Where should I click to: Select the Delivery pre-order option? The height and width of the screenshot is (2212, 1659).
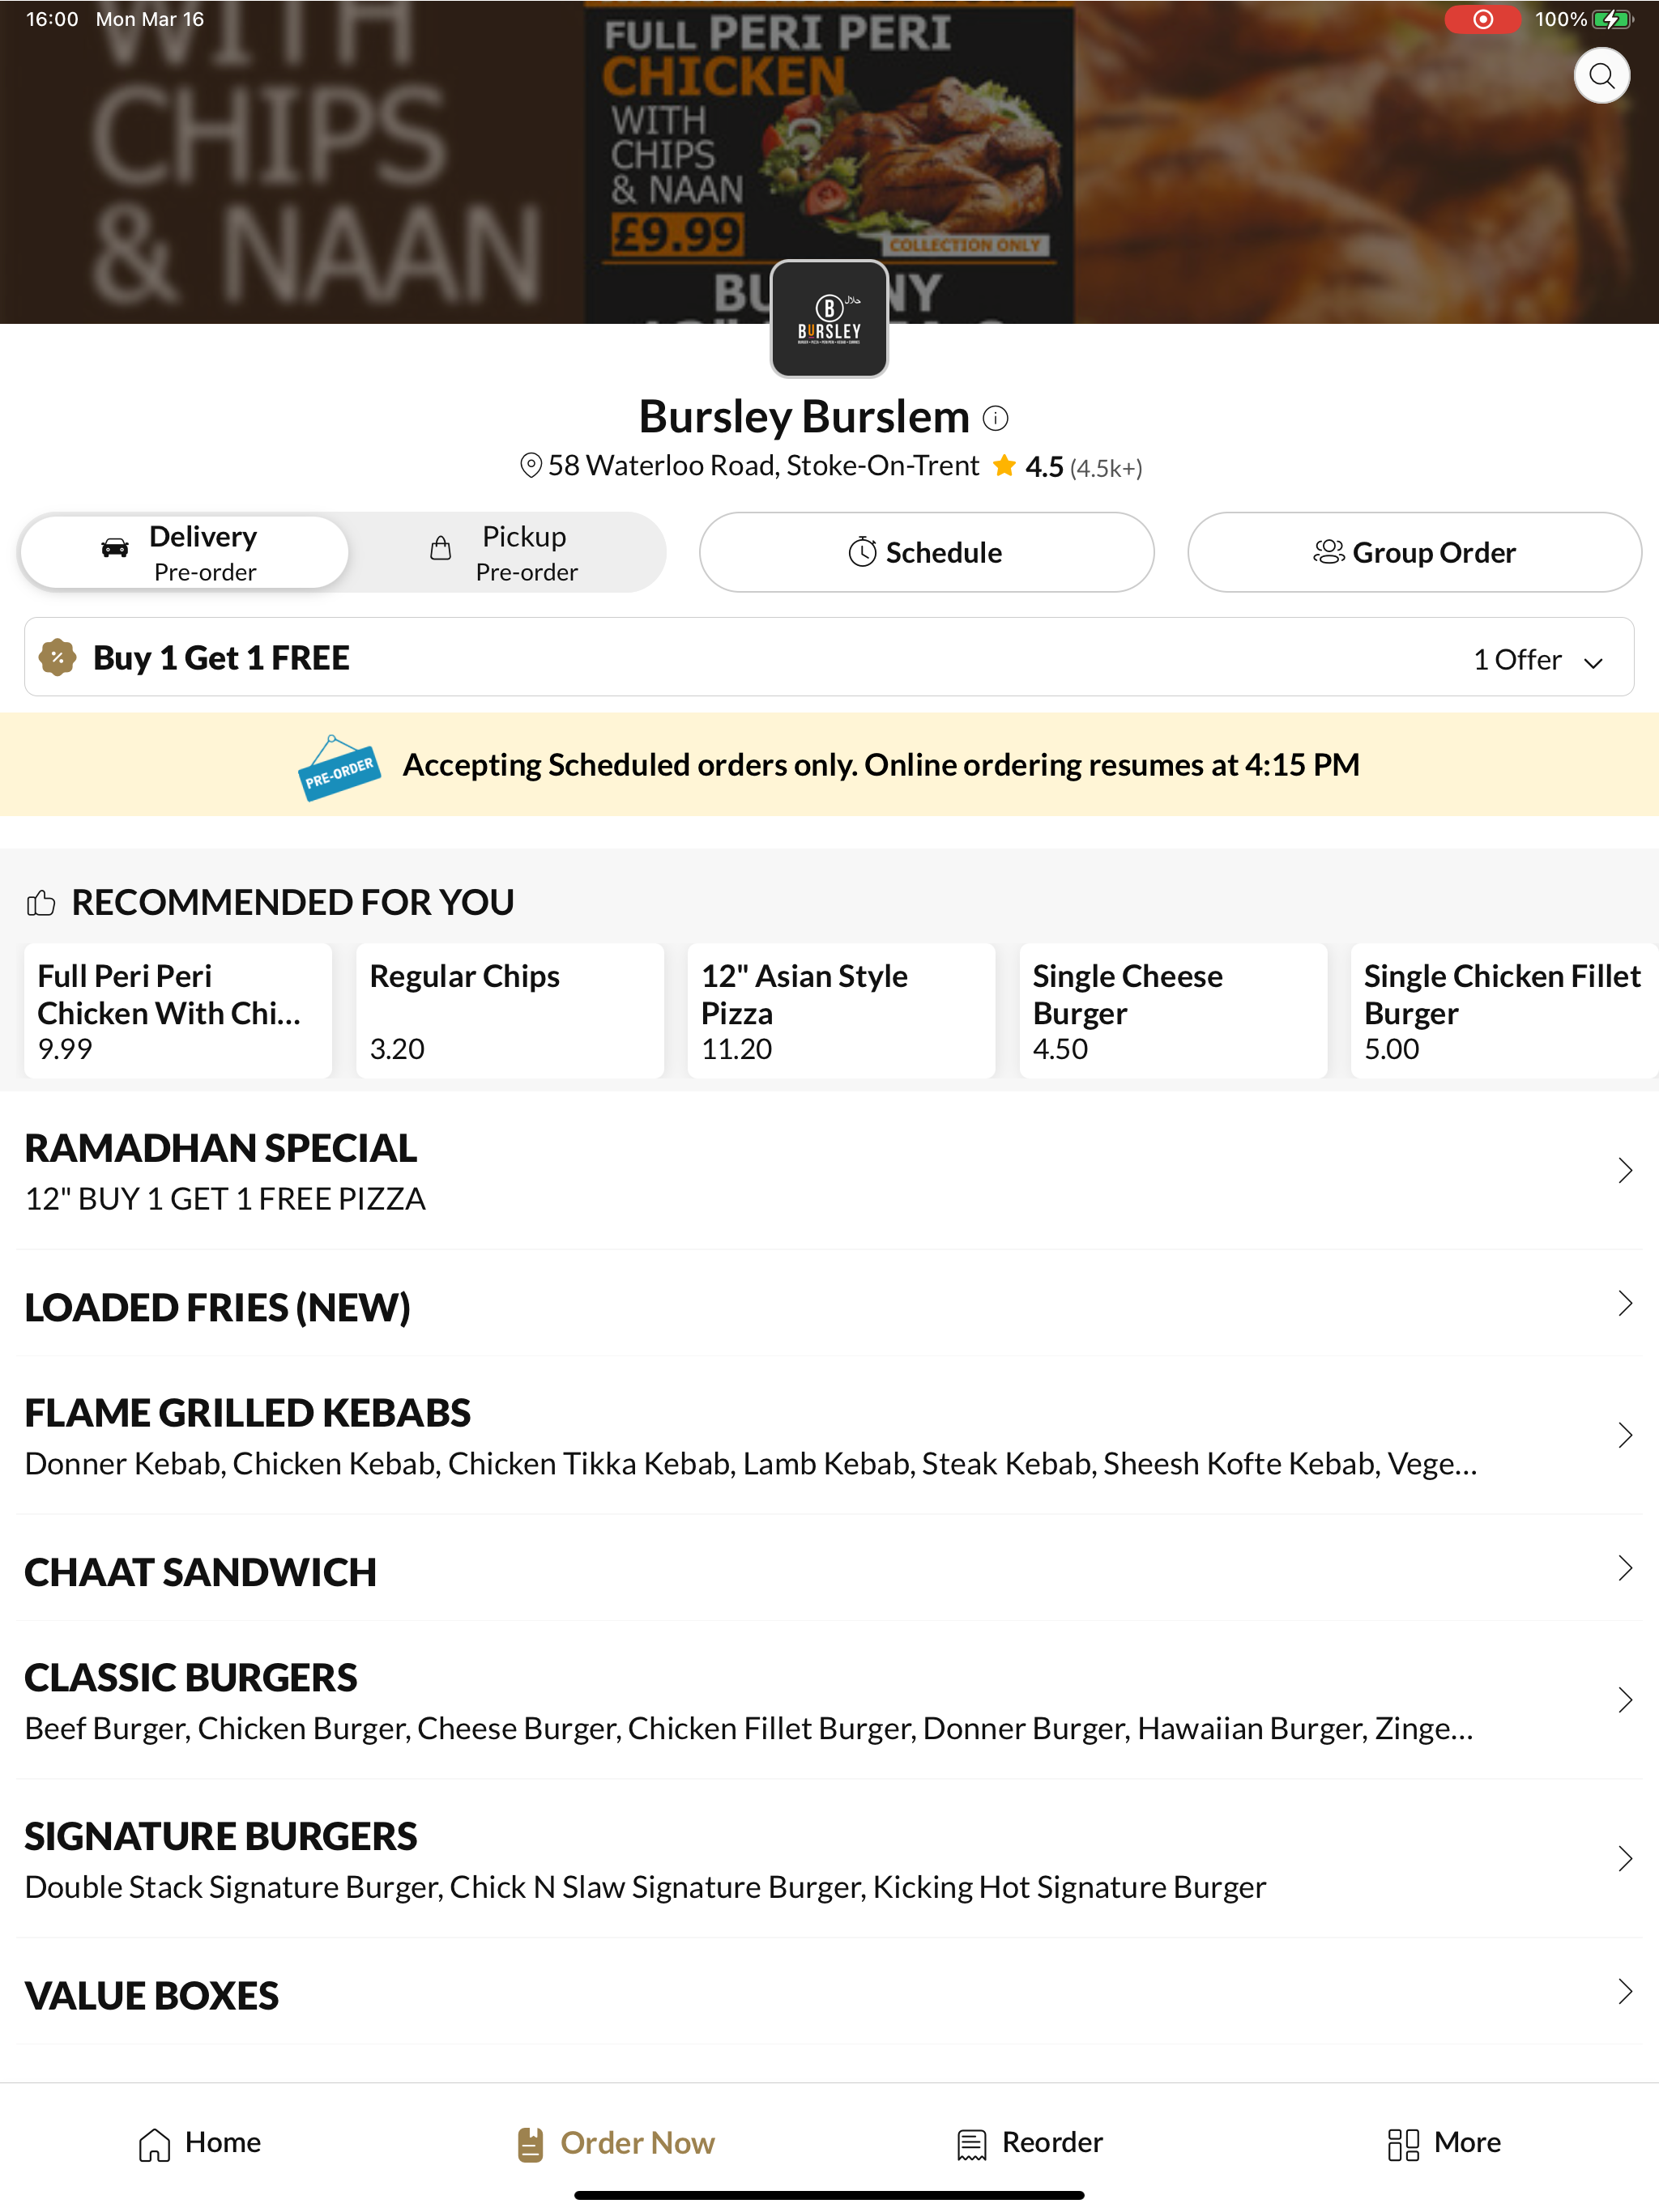coord(184,552)
